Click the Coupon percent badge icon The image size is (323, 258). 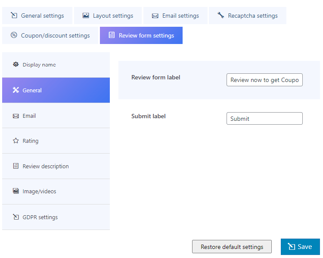[x=14, y=35]
